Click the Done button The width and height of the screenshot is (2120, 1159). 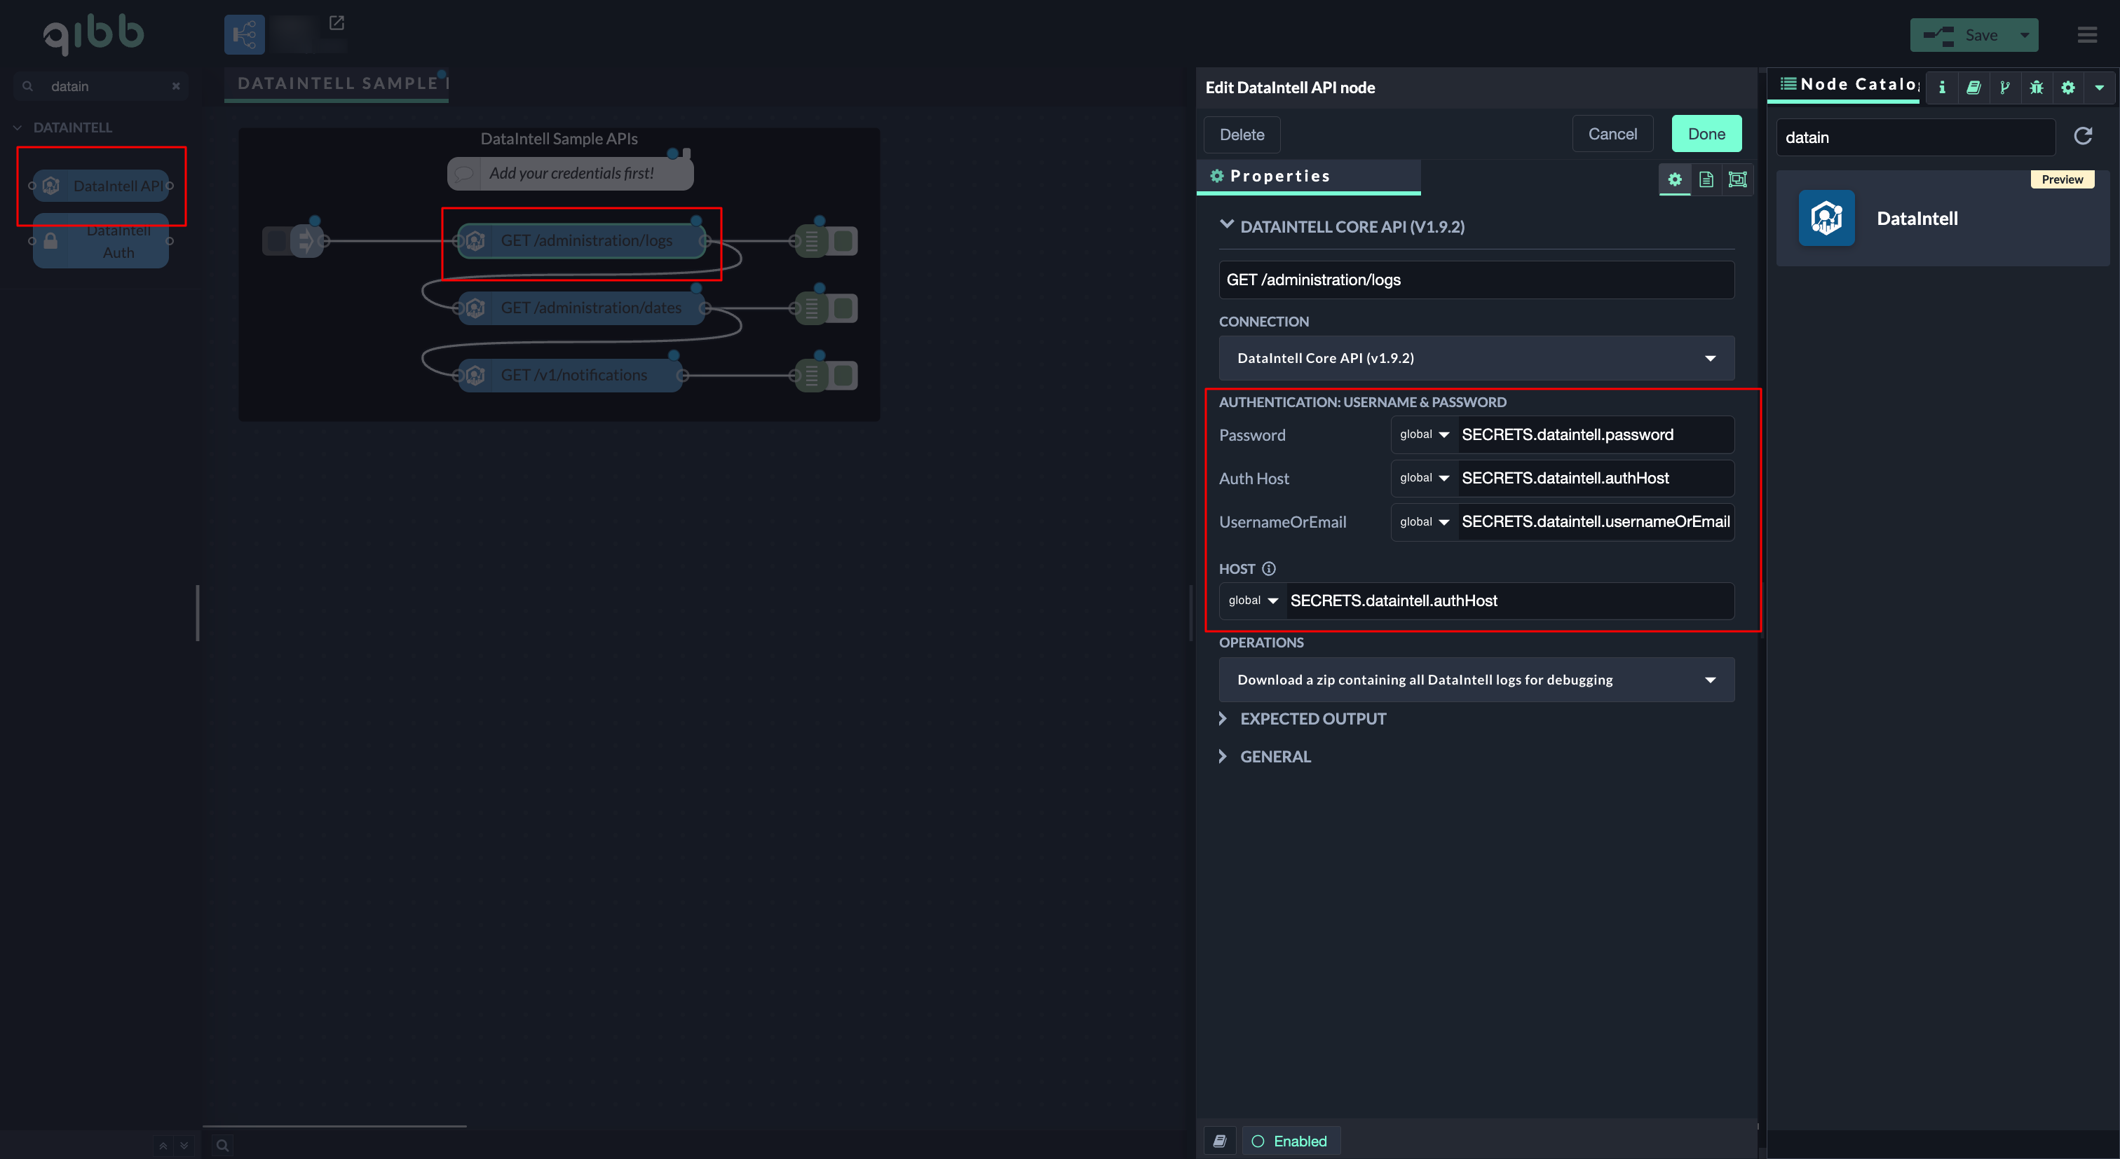click(1706, 134)
